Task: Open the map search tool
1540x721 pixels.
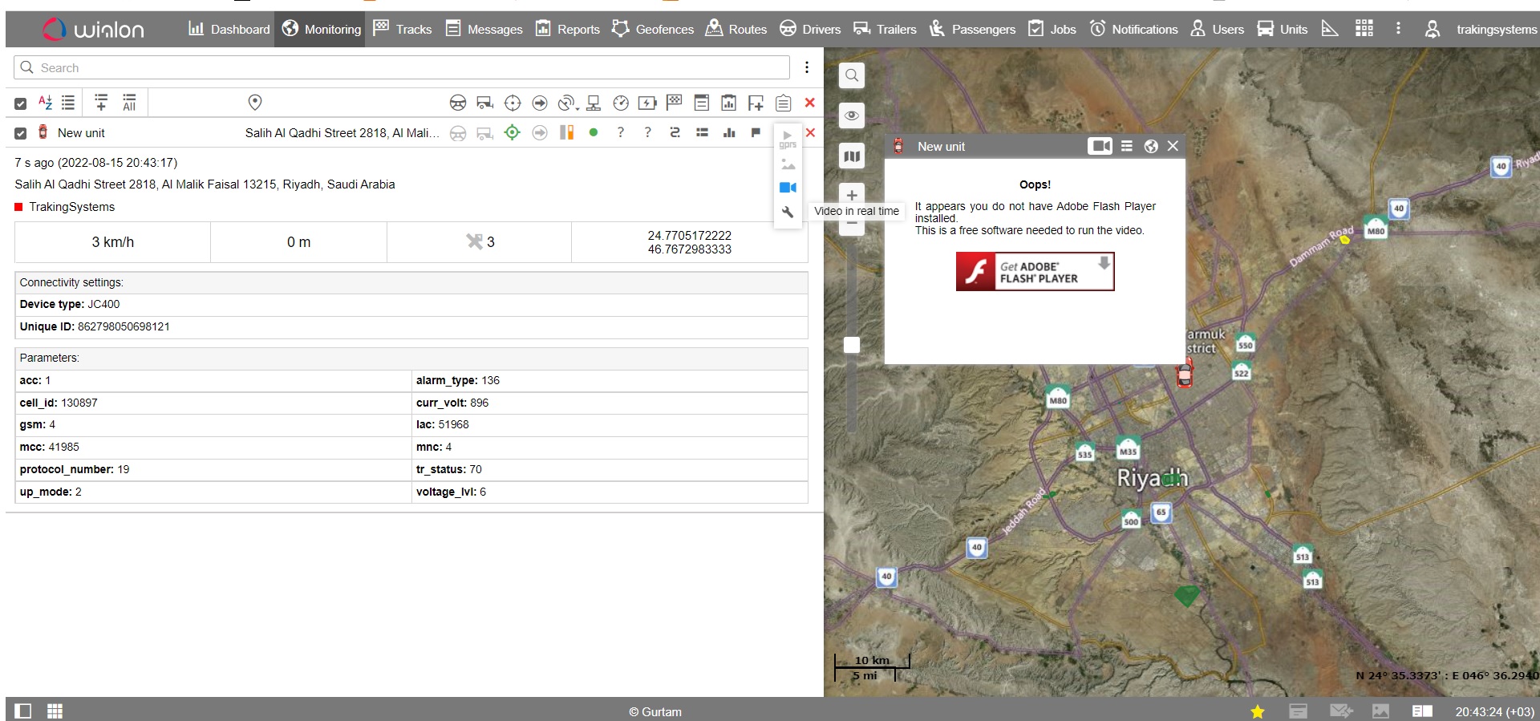Action: pyautogui.click(x=852, y=75)
